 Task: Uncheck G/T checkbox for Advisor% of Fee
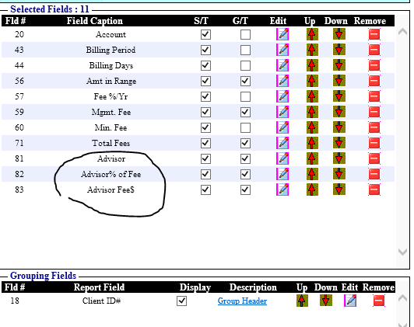pyautogui.click(x=245, y=174)
